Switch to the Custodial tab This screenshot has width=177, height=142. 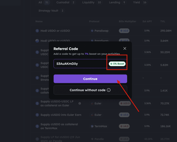(66, 3)
